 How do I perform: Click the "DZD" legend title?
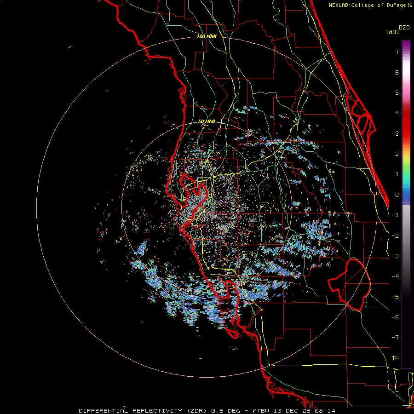[404, 28]
